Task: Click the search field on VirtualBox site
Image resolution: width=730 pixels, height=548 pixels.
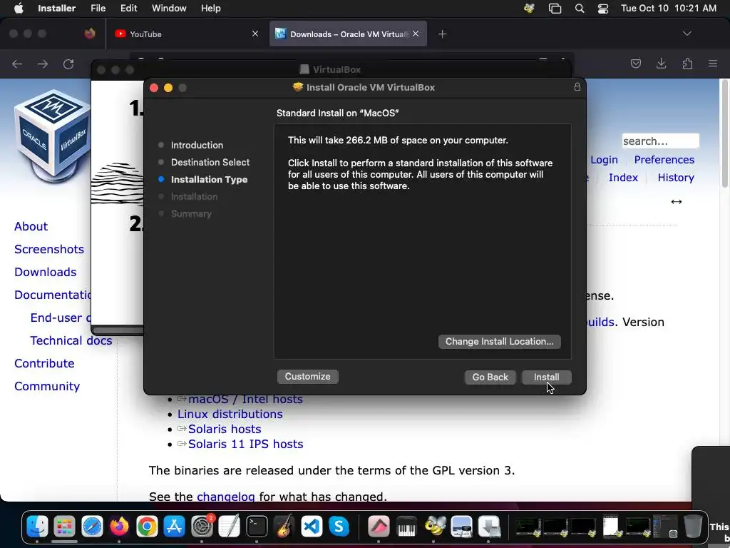Action: (x=660, y=141)
